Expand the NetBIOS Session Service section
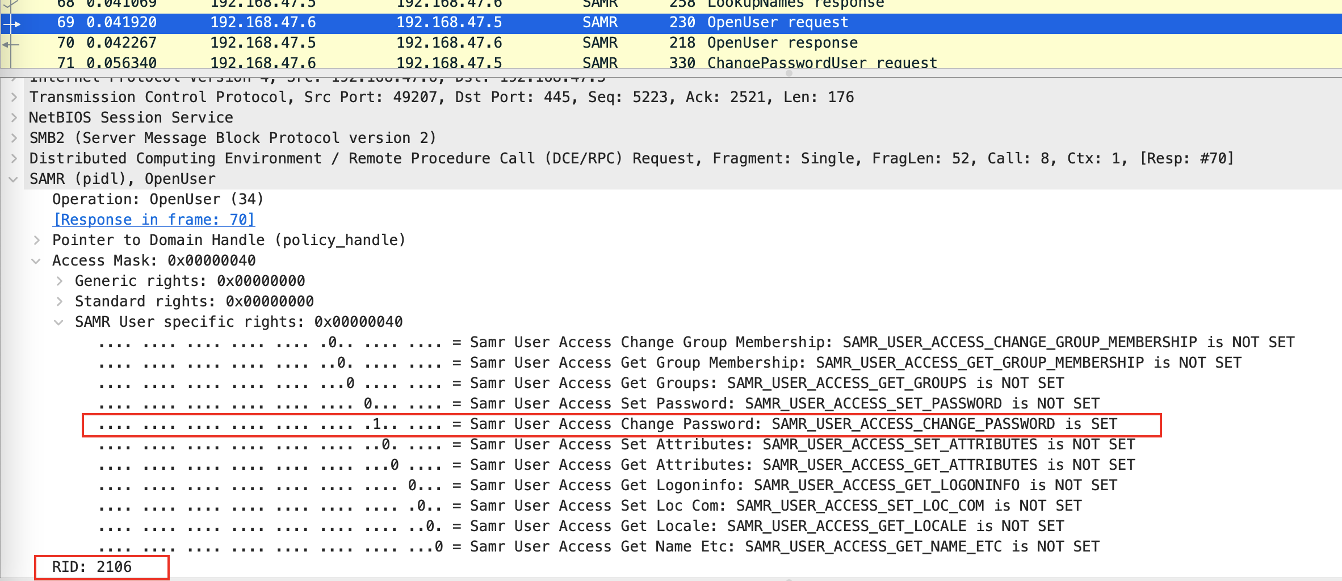 pyautogui.click(x=14, y=117)
